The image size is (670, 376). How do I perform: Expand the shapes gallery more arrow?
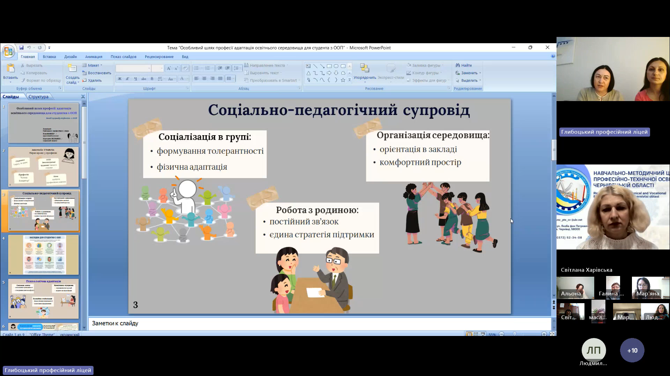pos(349,80)
